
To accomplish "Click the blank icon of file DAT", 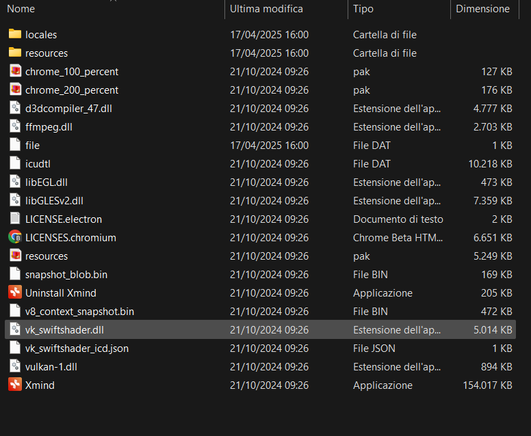I will (x=15, y=145).
